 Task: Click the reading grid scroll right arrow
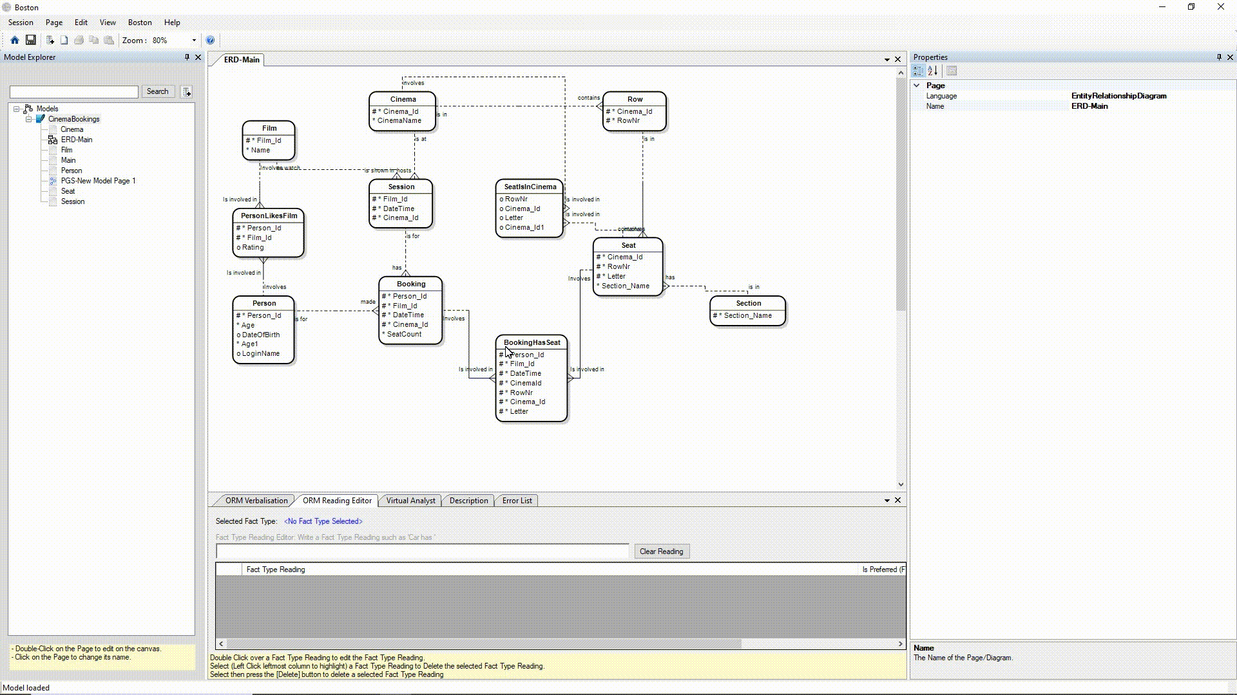click(x=901, y=644)
